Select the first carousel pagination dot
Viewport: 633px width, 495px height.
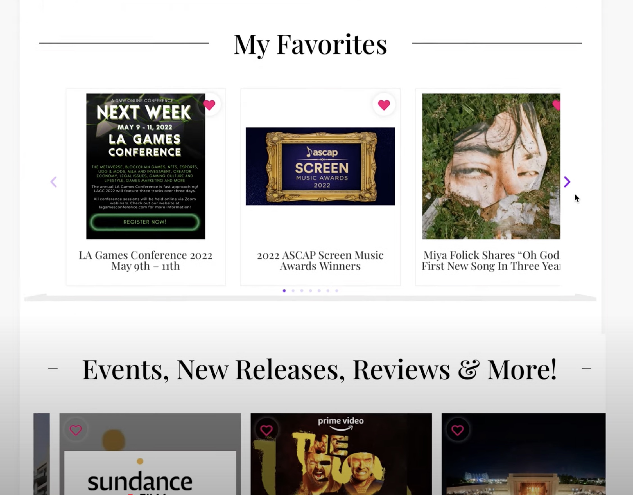(x=284, y=291)
